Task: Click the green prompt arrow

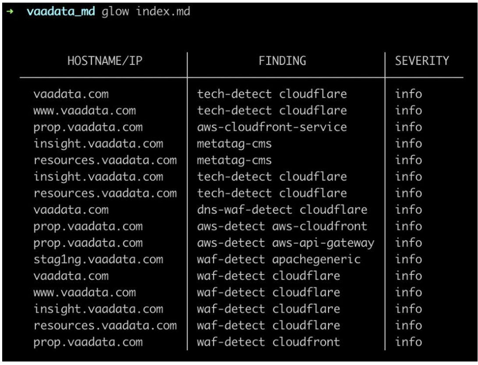Action: click(x=8, y=12)
